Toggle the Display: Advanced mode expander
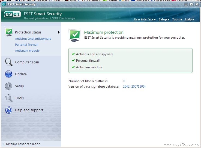This screenshot has width=201, height=148. 4,144
